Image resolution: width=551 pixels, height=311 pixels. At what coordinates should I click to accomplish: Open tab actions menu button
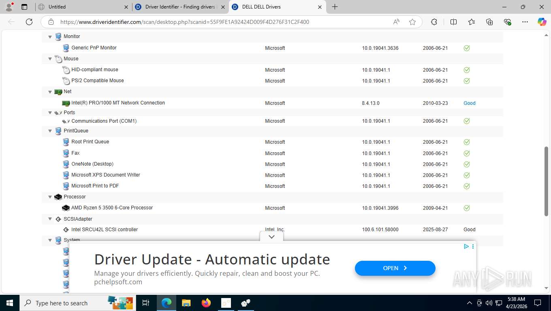click(24, 7)
